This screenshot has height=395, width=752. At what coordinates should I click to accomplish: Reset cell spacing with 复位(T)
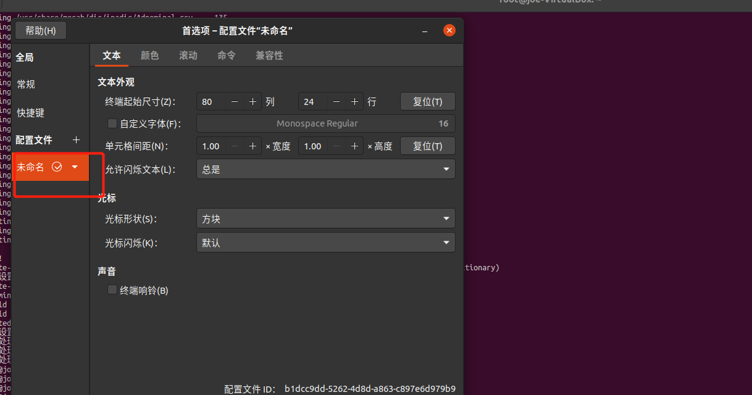tap(428, 146)
